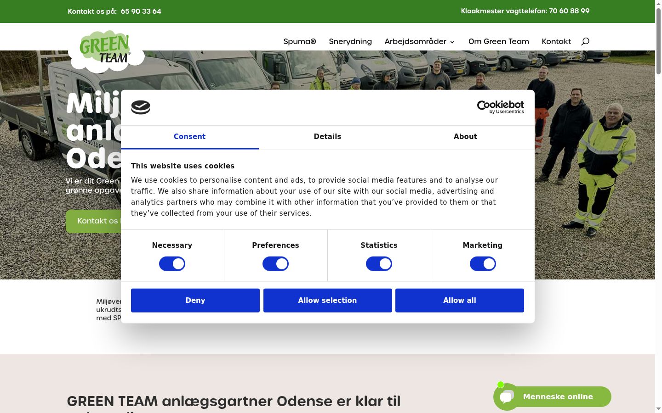Viewport: 662px width, 413px height.
Task: Click the cookie dialog oval logo icon
Action: pos(141,107)
